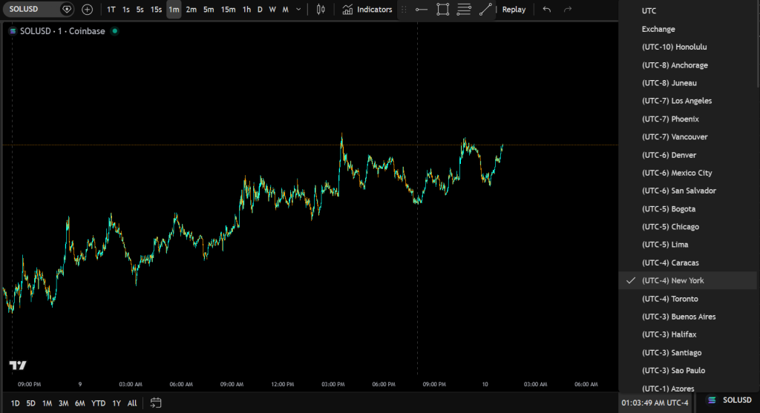Start bar Replay mode

point(514,10)
